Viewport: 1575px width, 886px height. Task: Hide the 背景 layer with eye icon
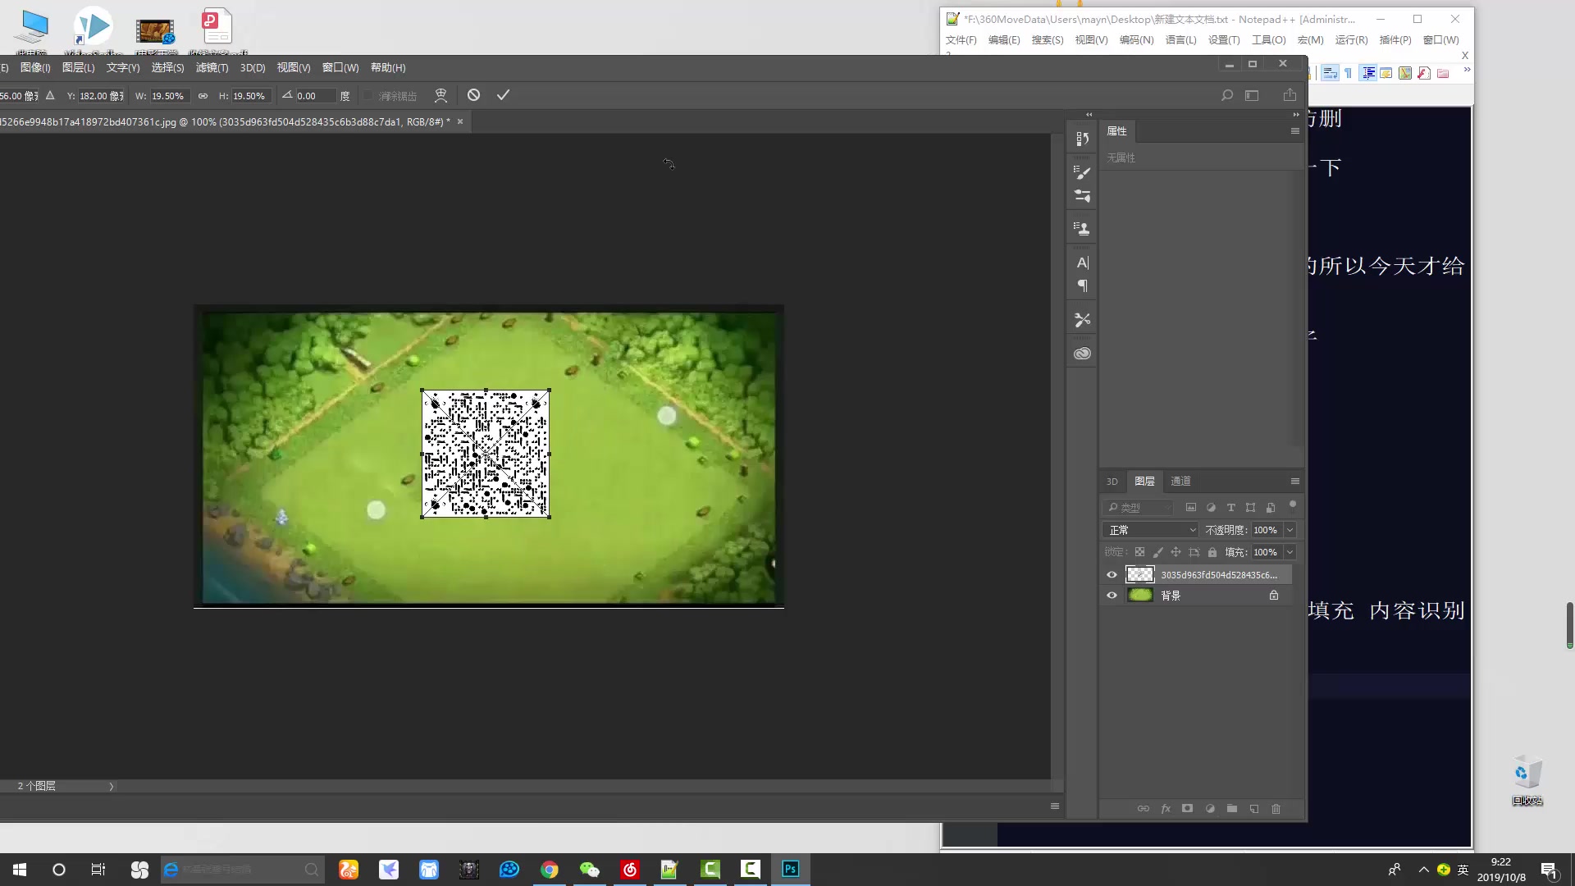pyautogui.click(x=1112, y=596)
